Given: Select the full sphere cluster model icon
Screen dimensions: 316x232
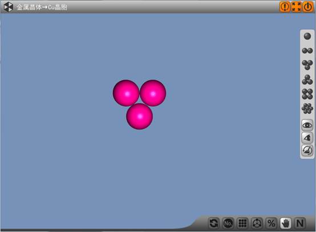Looking at the screenshot, I should (x=307, y=109).
